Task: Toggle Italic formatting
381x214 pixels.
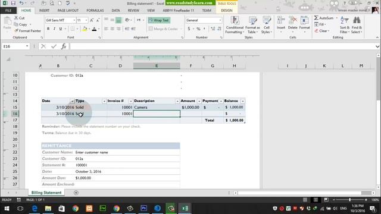Action: [x=54, y=29]
